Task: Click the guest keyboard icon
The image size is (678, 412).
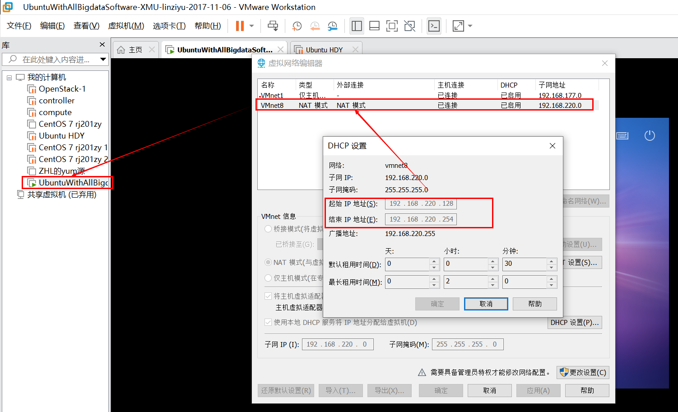Action: pyautogui.click(x=622, y=135)
